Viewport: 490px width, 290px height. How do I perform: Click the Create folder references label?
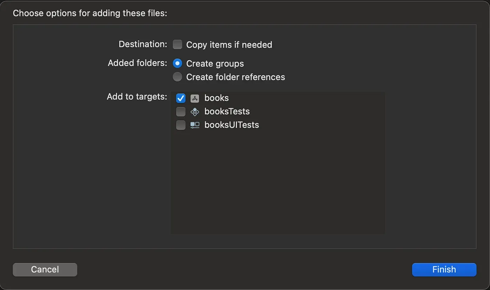click(x=236, y=77)
